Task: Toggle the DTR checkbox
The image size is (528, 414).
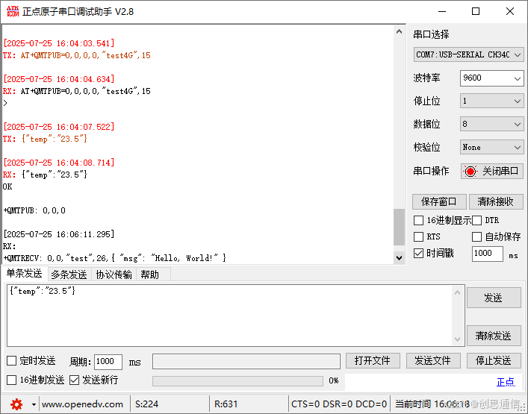Action: click(476, 221)
